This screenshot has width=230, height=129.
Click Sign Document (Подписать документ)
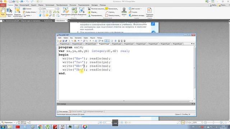[149, 12]
